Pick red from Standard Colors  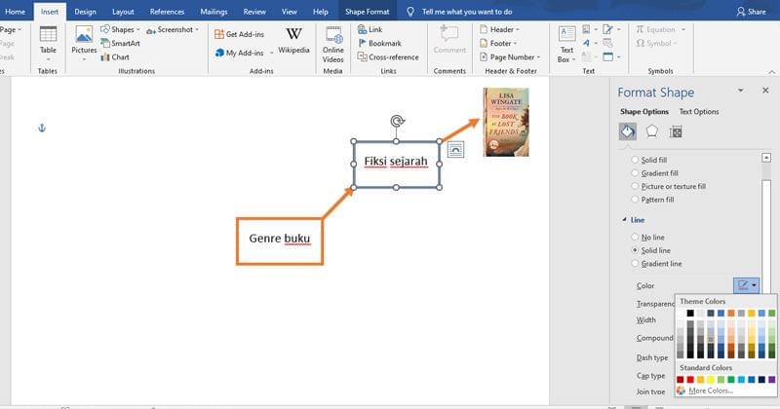click(x=692, y=379)
